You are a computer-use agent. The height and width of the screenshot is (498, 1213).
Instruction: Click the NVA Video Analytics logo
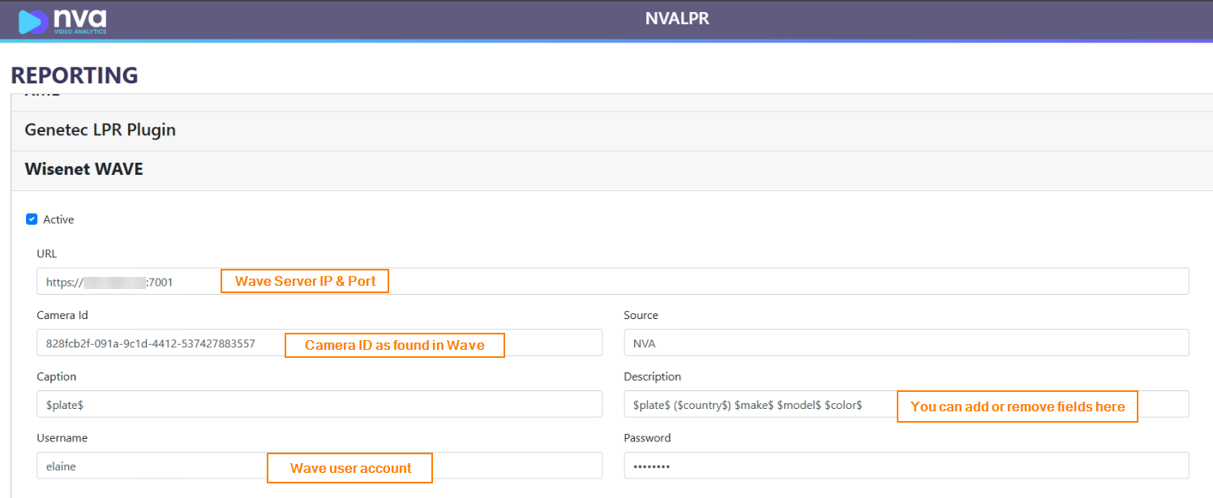click(62, 21)
